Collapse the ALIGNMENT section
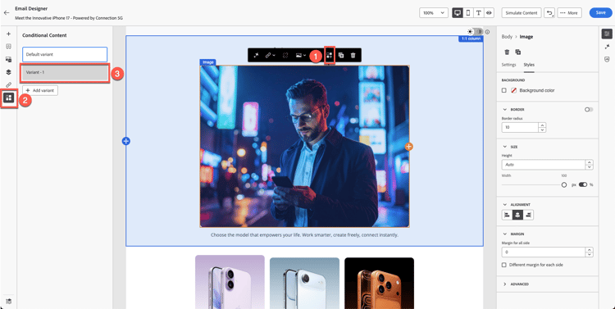The image size is (615, 309). (505, 204)
